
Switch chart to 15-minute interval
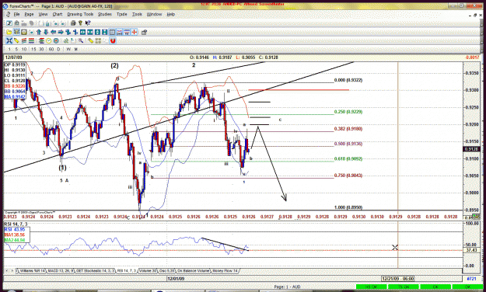(33, 49)
